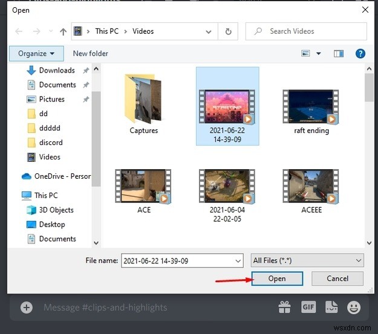
Task: Select Downloads in the navigation pane
Action: click(x=57, y=70)
